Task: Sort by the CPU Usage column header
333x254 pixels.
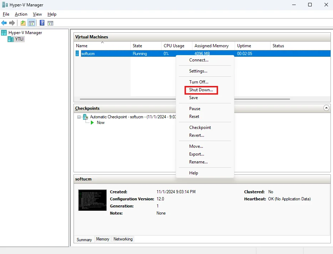Action: [x=177, y=46]
